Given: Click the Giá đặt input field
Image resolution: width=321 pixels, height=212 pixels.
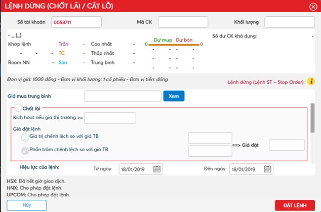Looking at the screenshot, I should click(287, 145).
